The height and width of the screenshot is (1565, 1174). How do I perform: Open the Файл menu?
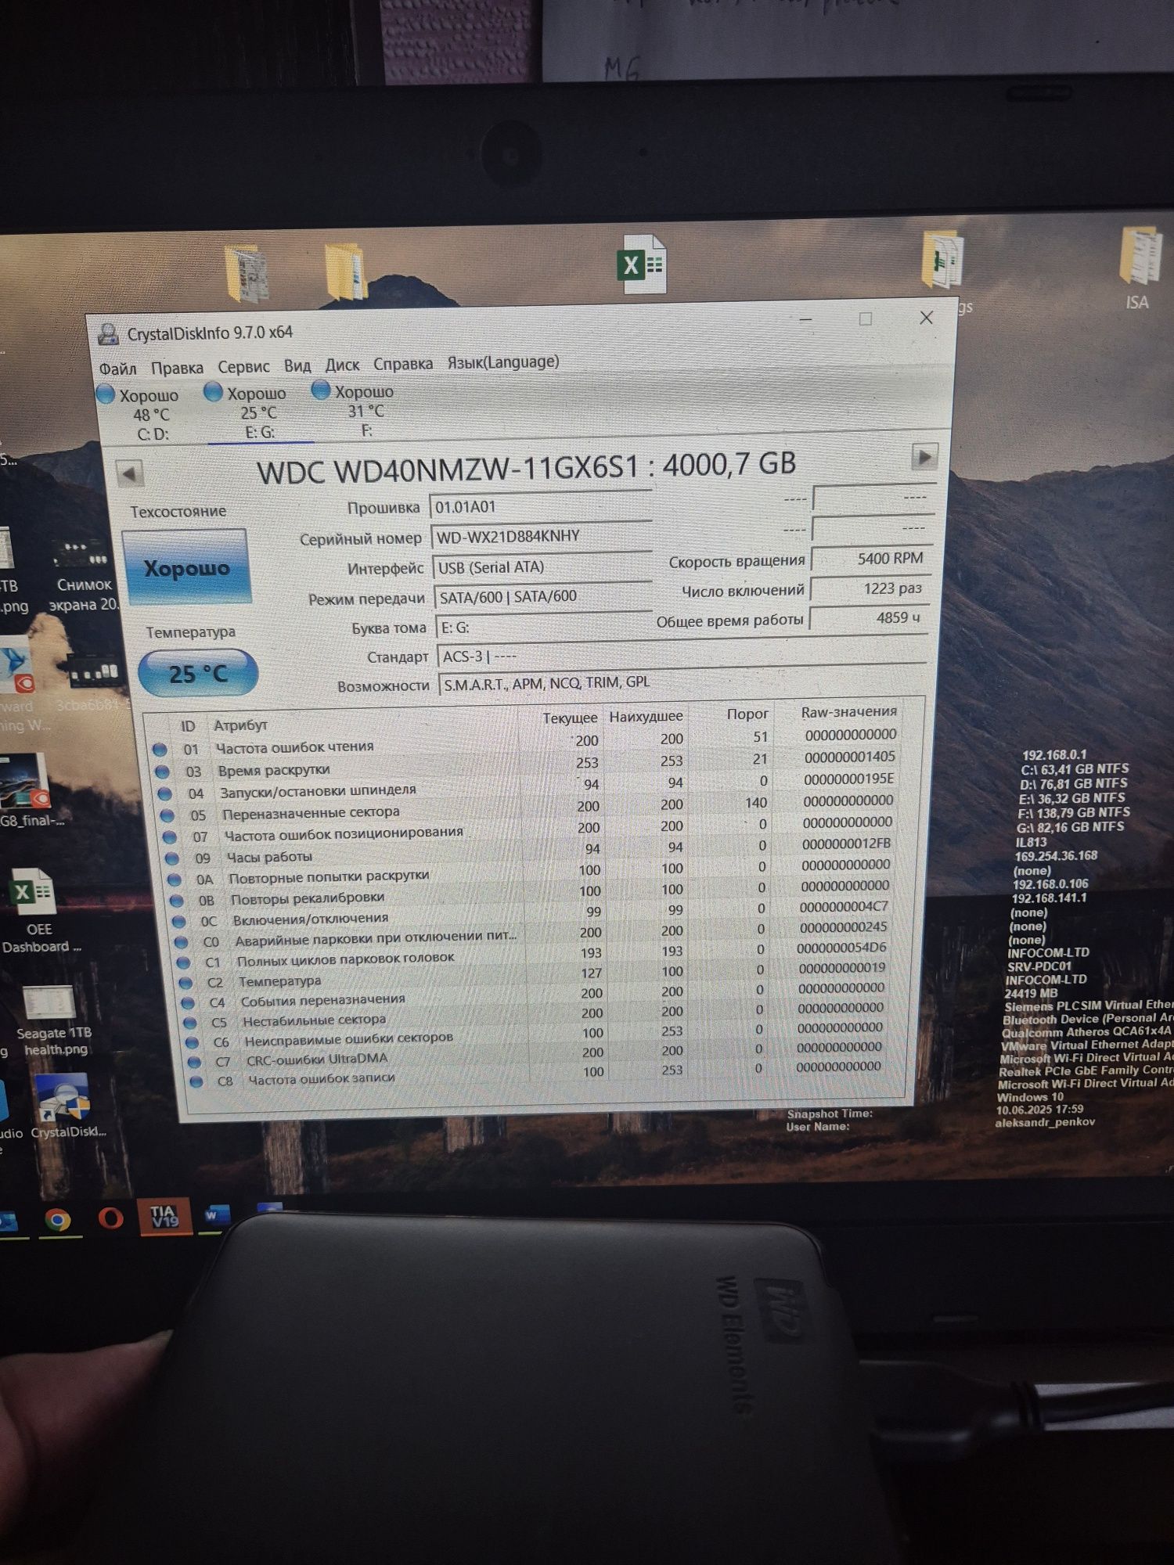click(x=117, y=369)
